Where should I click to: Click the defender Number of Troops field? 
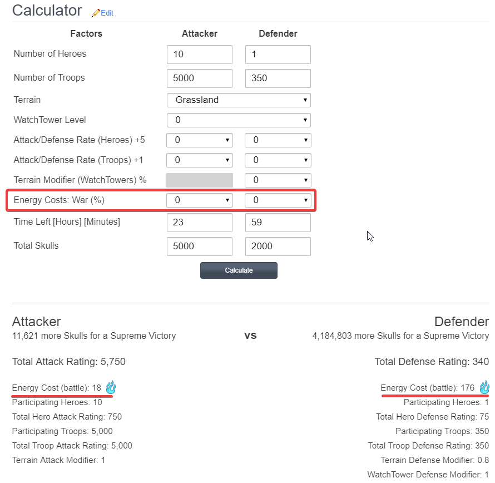[x=278, y=78]
